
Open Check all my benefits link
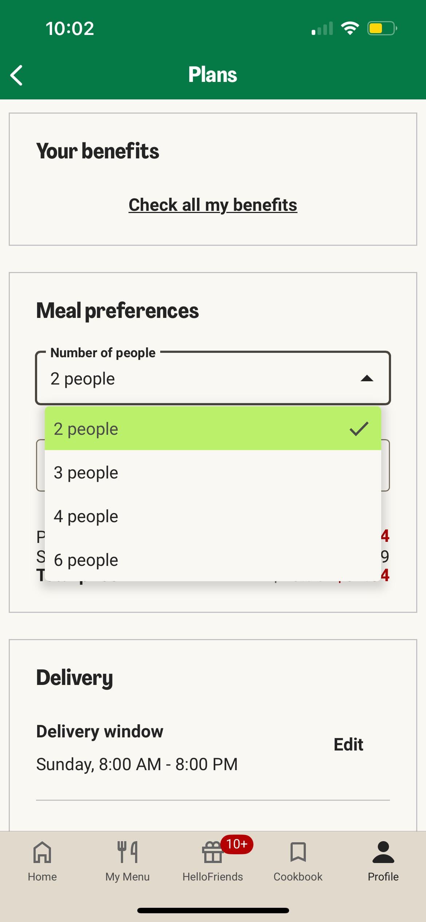(213, 205)
